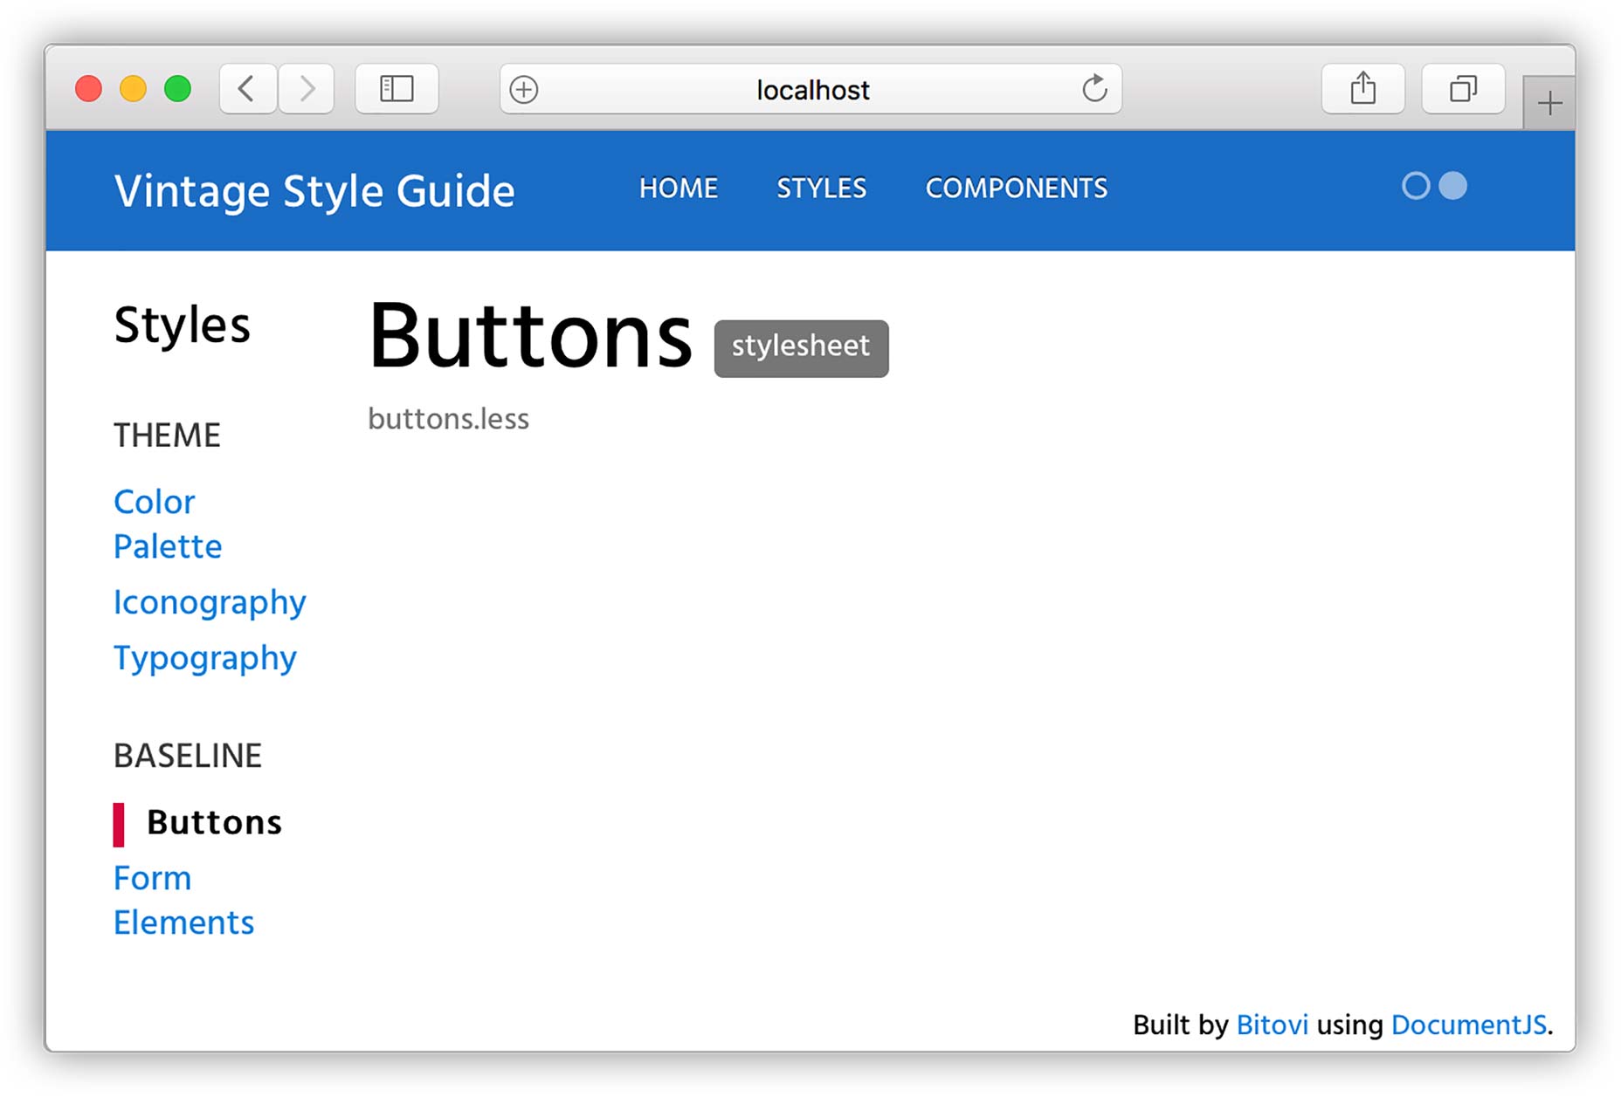Screen dimensions: 1621x1097
Task: Close the window with the red button
Action: (88, 89)
